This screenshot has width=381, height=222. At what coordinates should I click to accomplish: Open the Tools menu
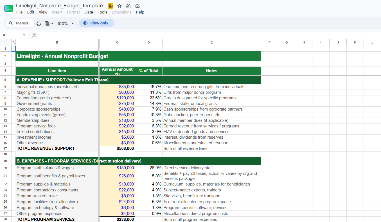pyautogui.click(x=102, y=12)
